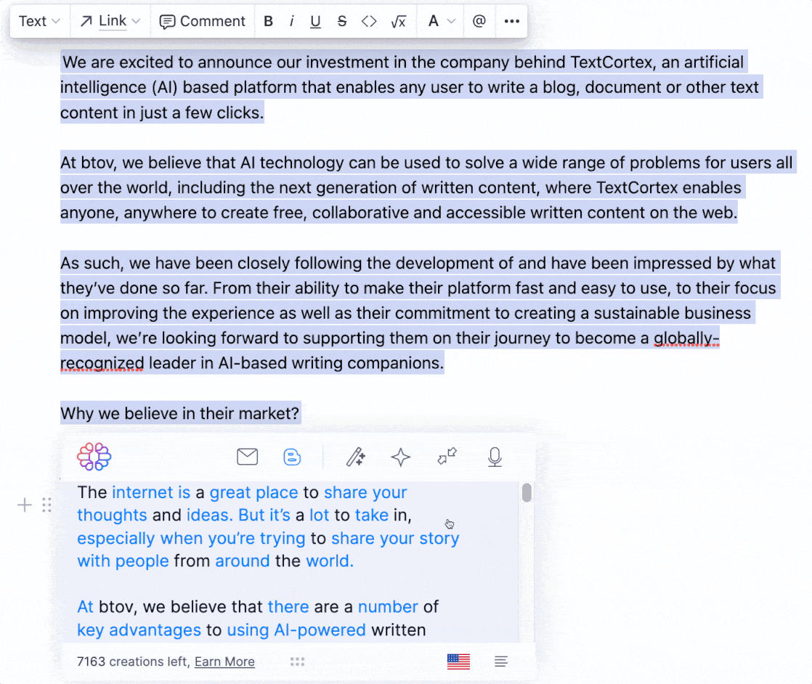The width and height of the screenshot is (812, 684).
Task: Select the email writing icon
Action: 248,457
